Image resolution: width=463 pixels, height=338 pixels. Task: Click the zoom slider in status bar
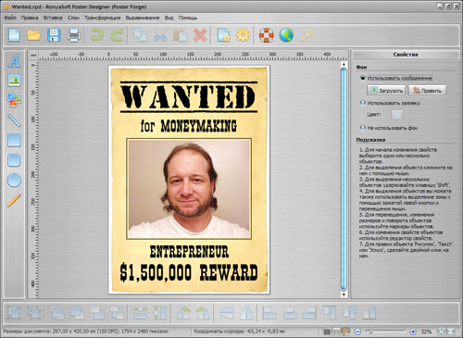coord(385,332)
